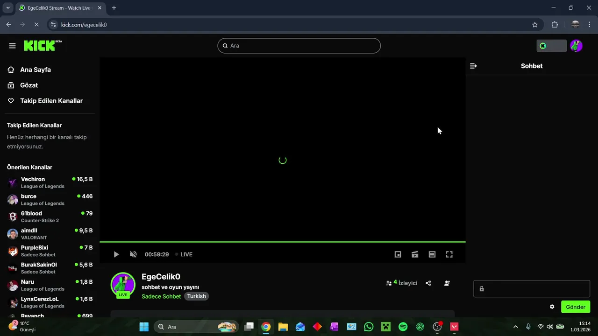Screen dimensions: 598x336
Task: View site information icon in address bar
Action: (x=53, y=25)
